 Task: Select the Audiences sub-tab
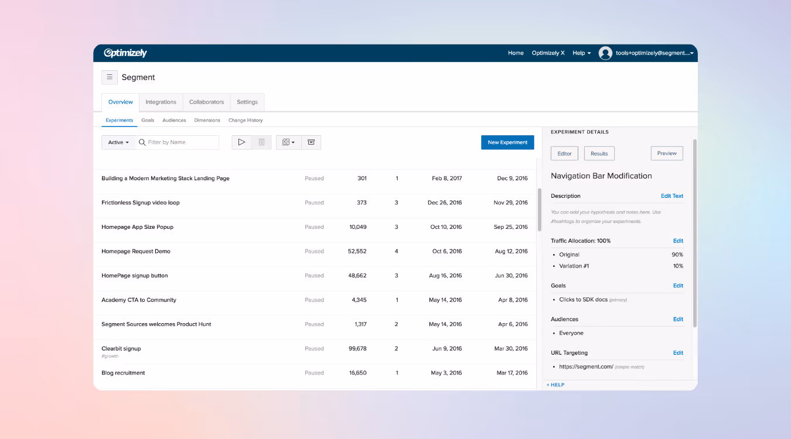pos(174,120)
